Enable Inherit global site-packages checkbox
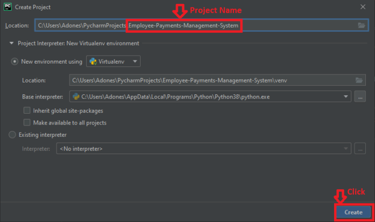The image size is (375, 222). point(27,110)
